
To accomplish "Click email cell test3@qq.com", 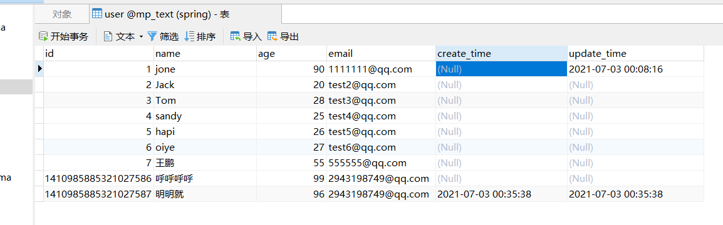I will pos(381,100).
